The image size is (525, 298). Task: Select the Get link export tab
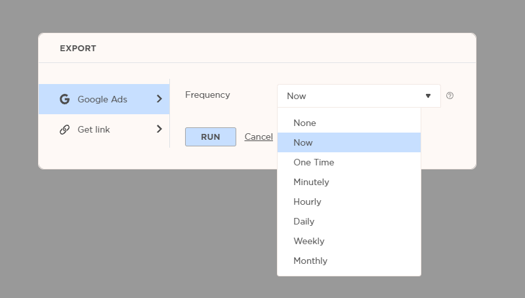104,129
